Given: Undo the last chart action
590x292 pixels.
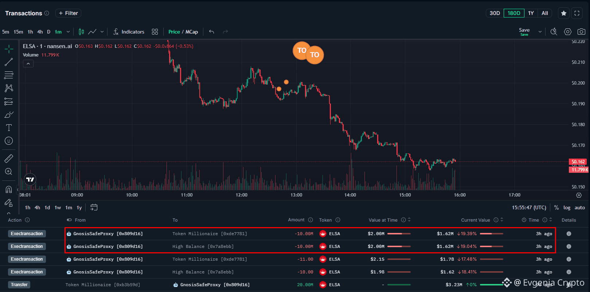Looking at the screenshot, I should pyautogui.click(x=212, y=32).
